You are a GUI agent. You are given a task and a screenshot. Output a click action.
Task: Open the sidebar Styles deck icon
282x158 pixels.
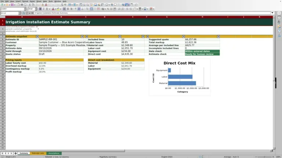click(x=279, y=22)
